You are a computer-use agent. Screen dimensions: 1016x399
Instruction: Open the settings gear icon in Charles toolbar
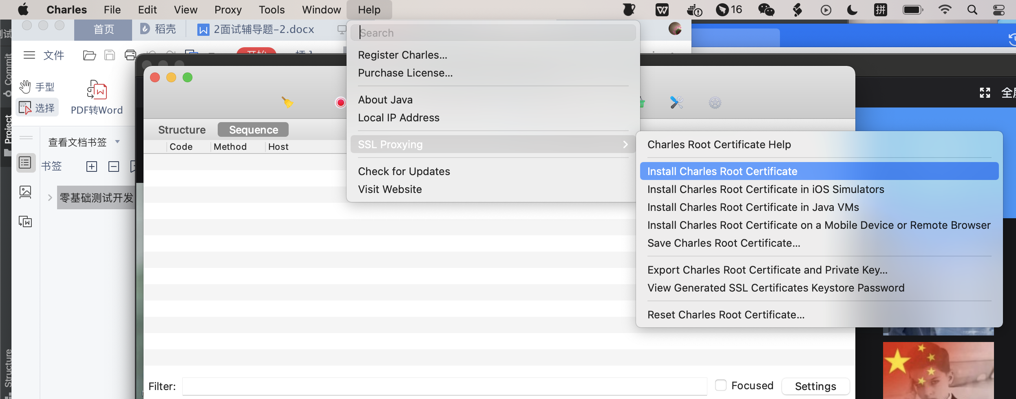(x=715, y=103)
